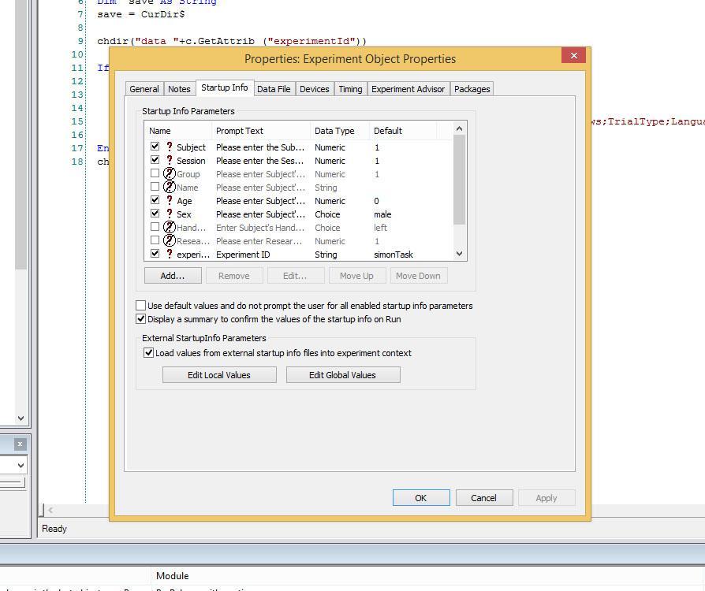705x591 pixels.
Task: Click Edit Local Values
Action: pyautogui.click(x=219, y=375)
